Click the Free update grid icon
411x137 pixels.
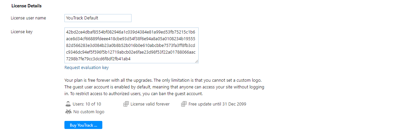184,104
